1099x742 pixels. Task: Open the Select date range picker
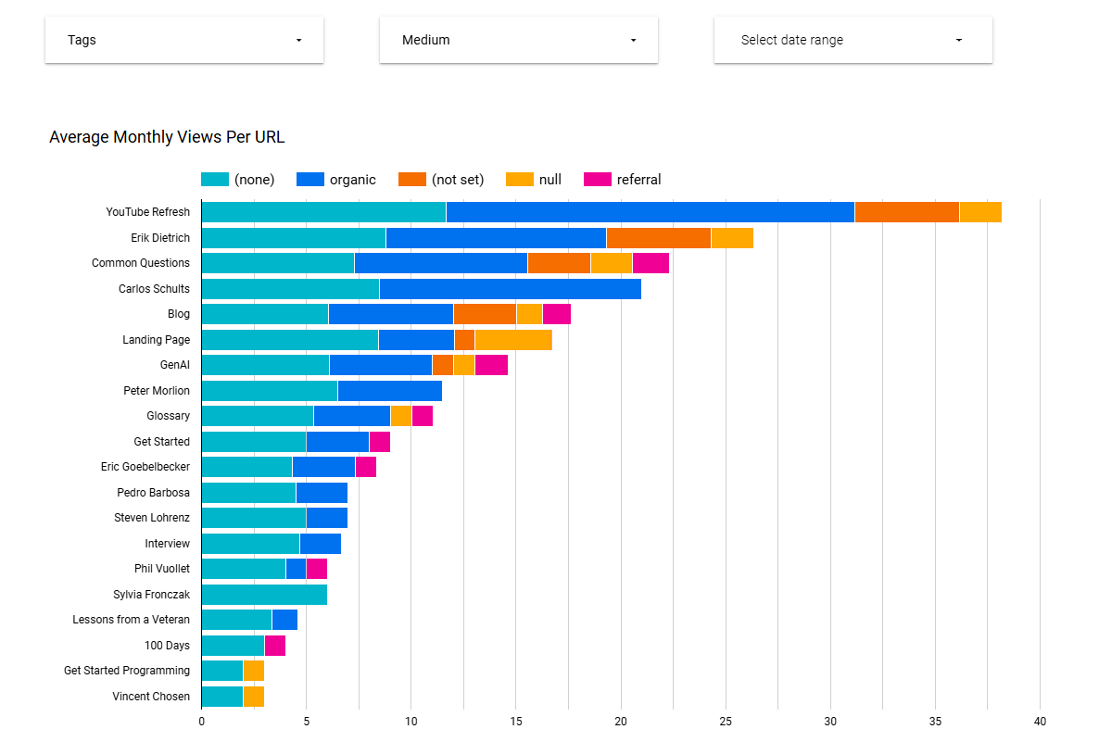(853, 40)
